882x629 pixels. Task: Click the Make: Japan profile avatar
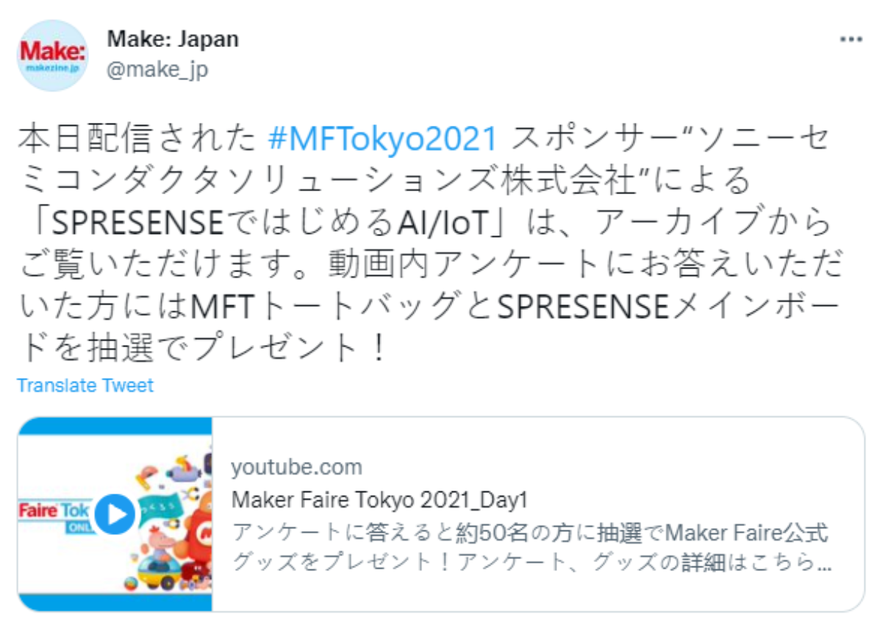pyautogui.click(x=51, y=55)
